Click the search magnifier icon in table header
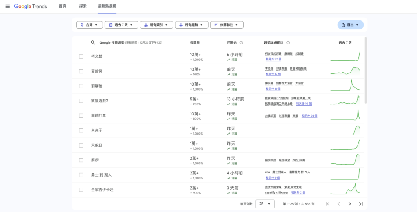This screenshot has width=417, height=212. pos(93,43)
